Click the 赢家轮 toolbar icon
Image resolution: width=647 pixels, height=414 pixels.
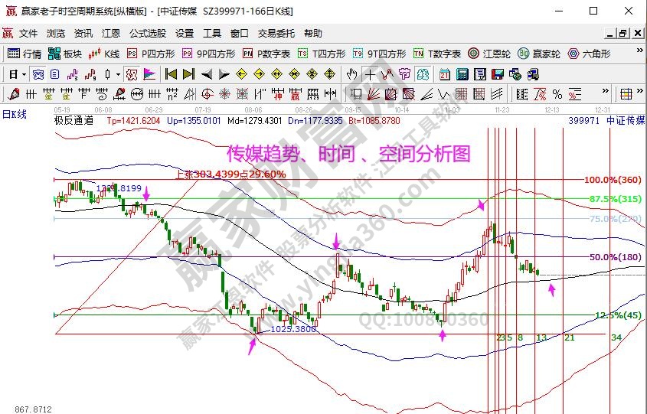pos(539,54)
